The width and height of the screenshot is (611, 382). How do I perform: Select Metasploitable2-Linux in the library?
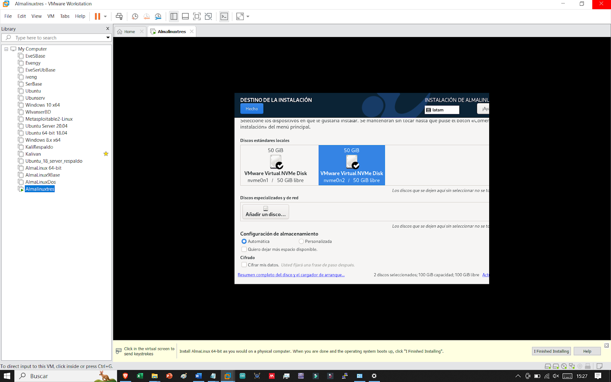49,119
